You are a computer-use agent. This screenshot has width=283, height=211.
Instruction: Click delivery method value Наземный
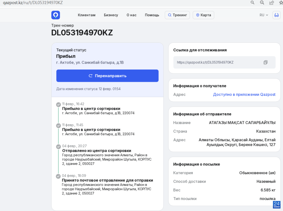point(266,181)
